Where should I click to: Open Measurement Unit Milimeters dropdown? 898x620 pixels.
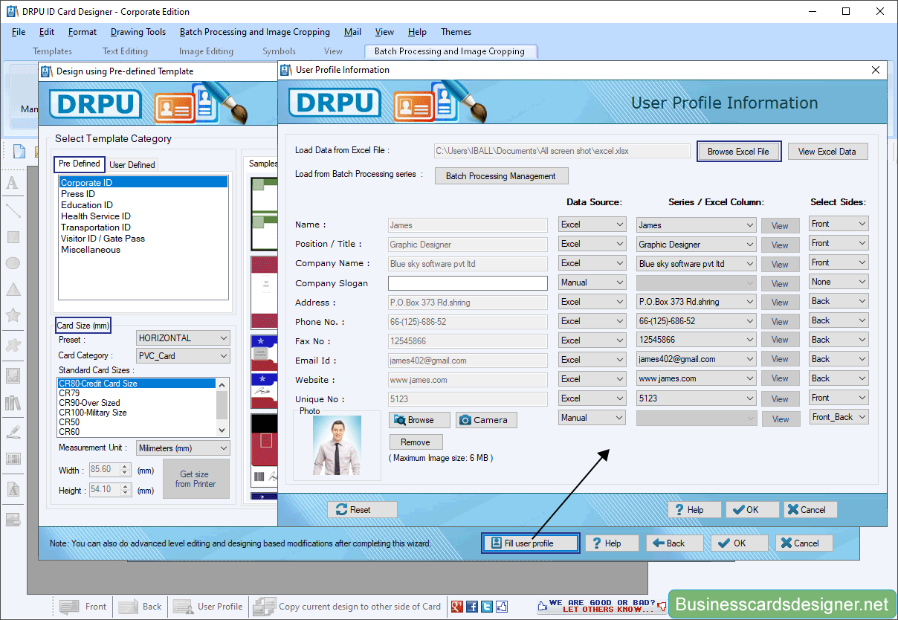(x=183, y=448)
